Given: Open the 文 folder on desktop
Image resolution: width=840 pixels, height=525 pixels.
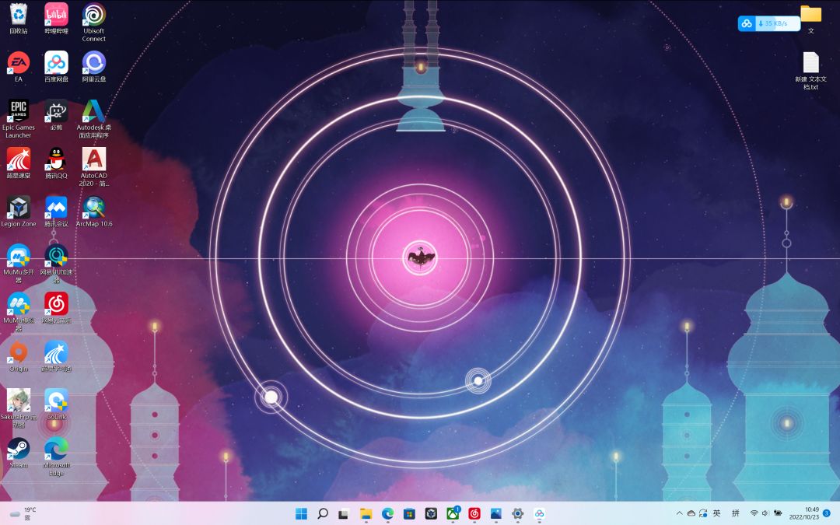Looking at the screenshot, I should [810, 19].
